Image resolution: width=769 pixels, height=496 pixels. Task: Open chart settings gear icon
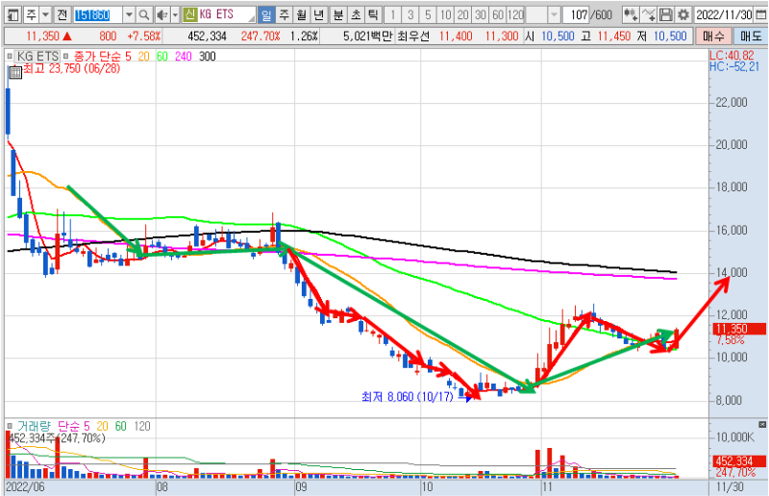pos(682,15)
